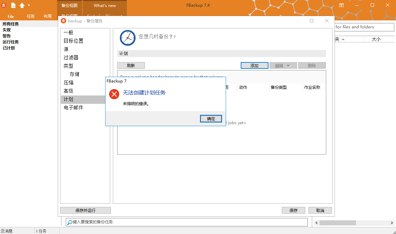This screenshot has width=396, height=234.
Task: Open the 一般 page in backup properties
Action: pos(68,33)
